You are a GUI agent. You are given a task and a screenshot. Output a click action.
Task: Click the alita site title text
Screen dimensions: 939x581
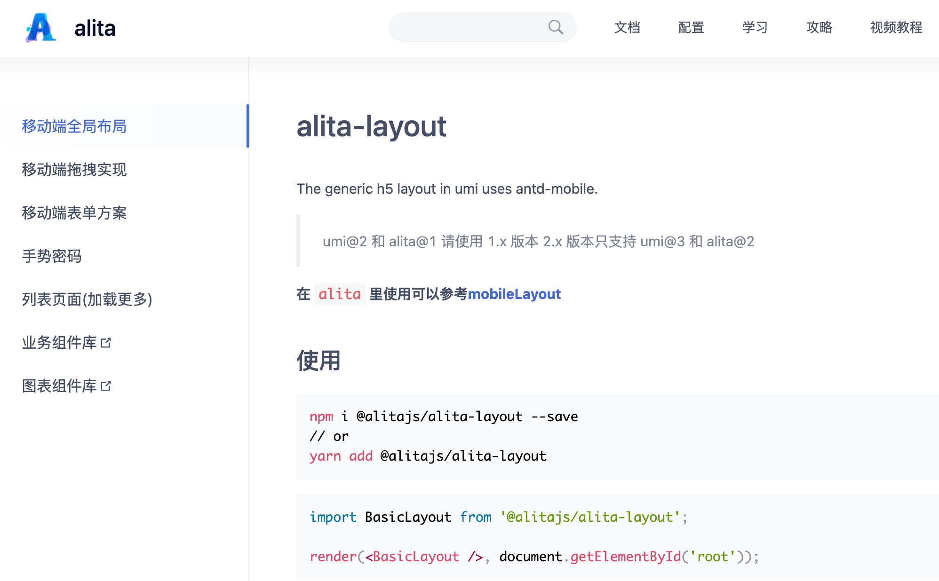pos(95,28)
